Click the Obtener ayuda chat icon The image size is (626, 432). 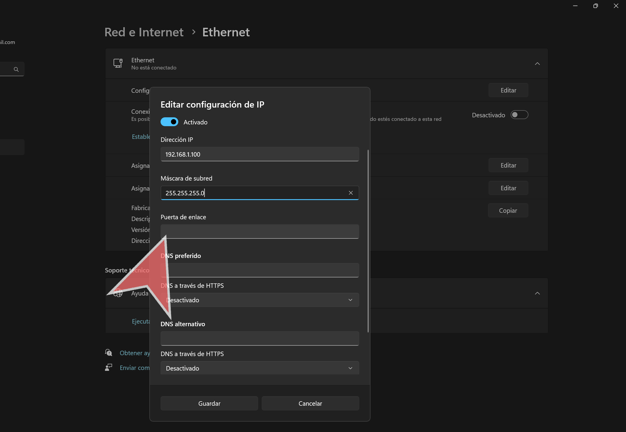click(x=109, y=353)
